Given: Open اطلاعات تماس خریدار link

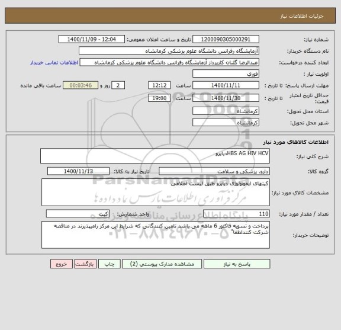Looking at the screenshot, I should pyautogui.click(x=54, y=63).
